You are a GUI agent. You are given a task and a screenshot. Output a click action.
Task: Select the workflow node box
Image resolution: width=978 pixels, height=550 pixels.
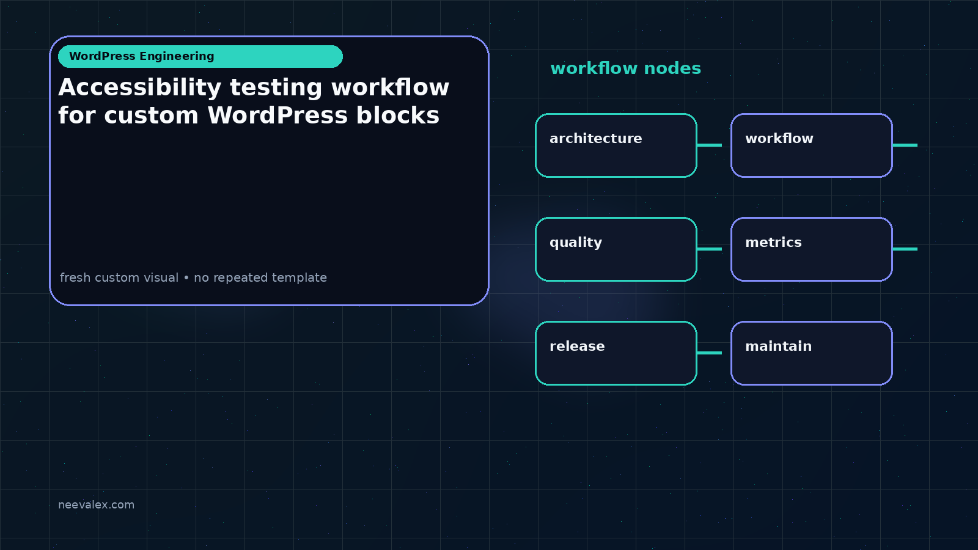coord(812,145)
